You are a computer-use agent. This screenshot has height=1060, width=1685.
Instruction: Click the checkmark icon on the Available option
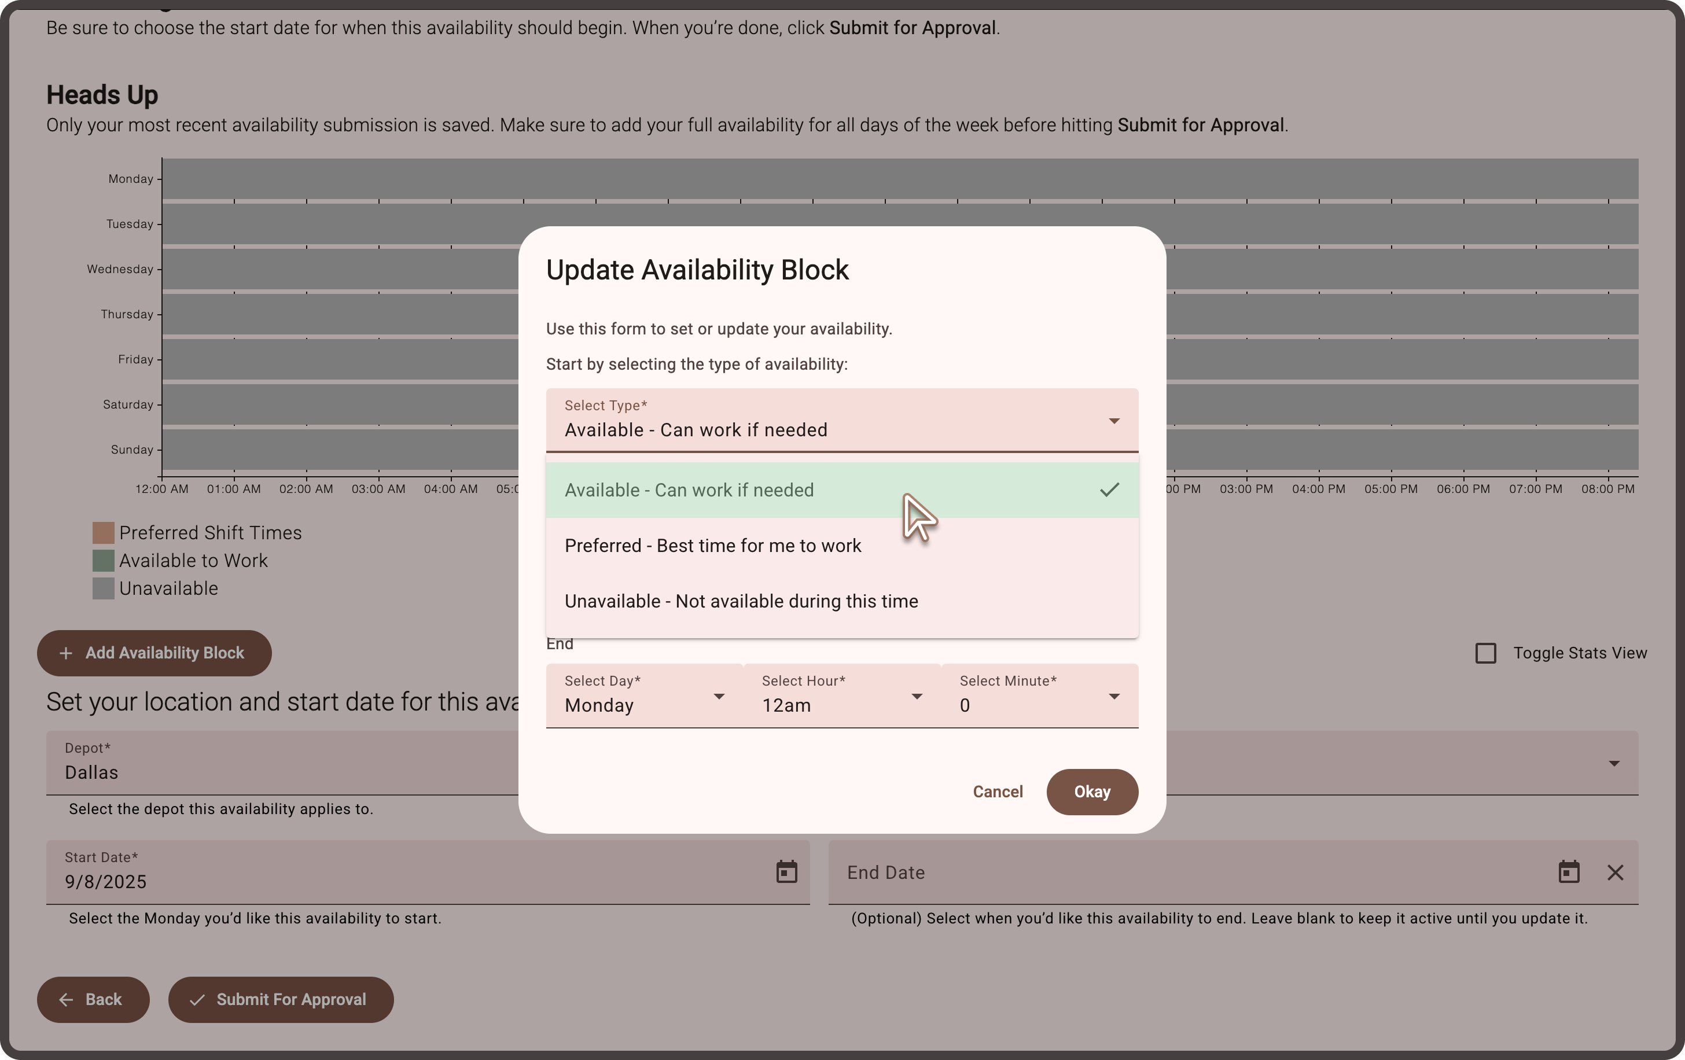click(1109, 489)
